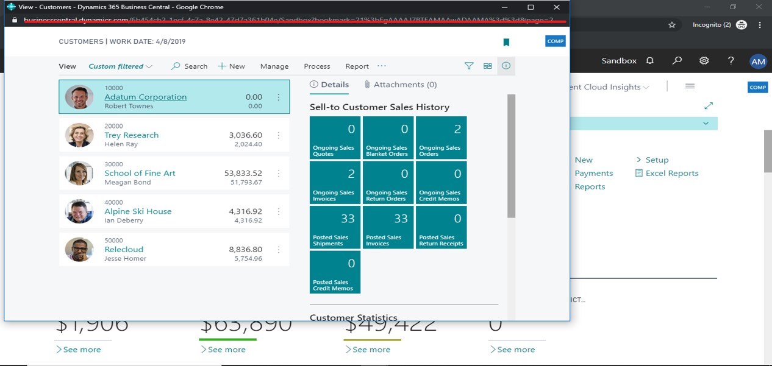The image size is (772, 366).
Task: Click the search magnifier in background header
Action: pyautogui.click(x=677, y=61)
